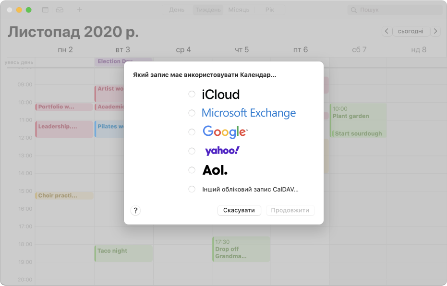Maximize the Calendar window
This screenshot has height=286, width=447.
(x=28, y=10)
